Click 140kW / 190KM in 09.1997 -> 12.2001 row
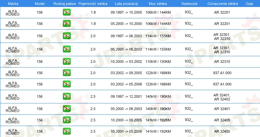Image resolution: width=260 pixels, height=137 pixels. 158,96
